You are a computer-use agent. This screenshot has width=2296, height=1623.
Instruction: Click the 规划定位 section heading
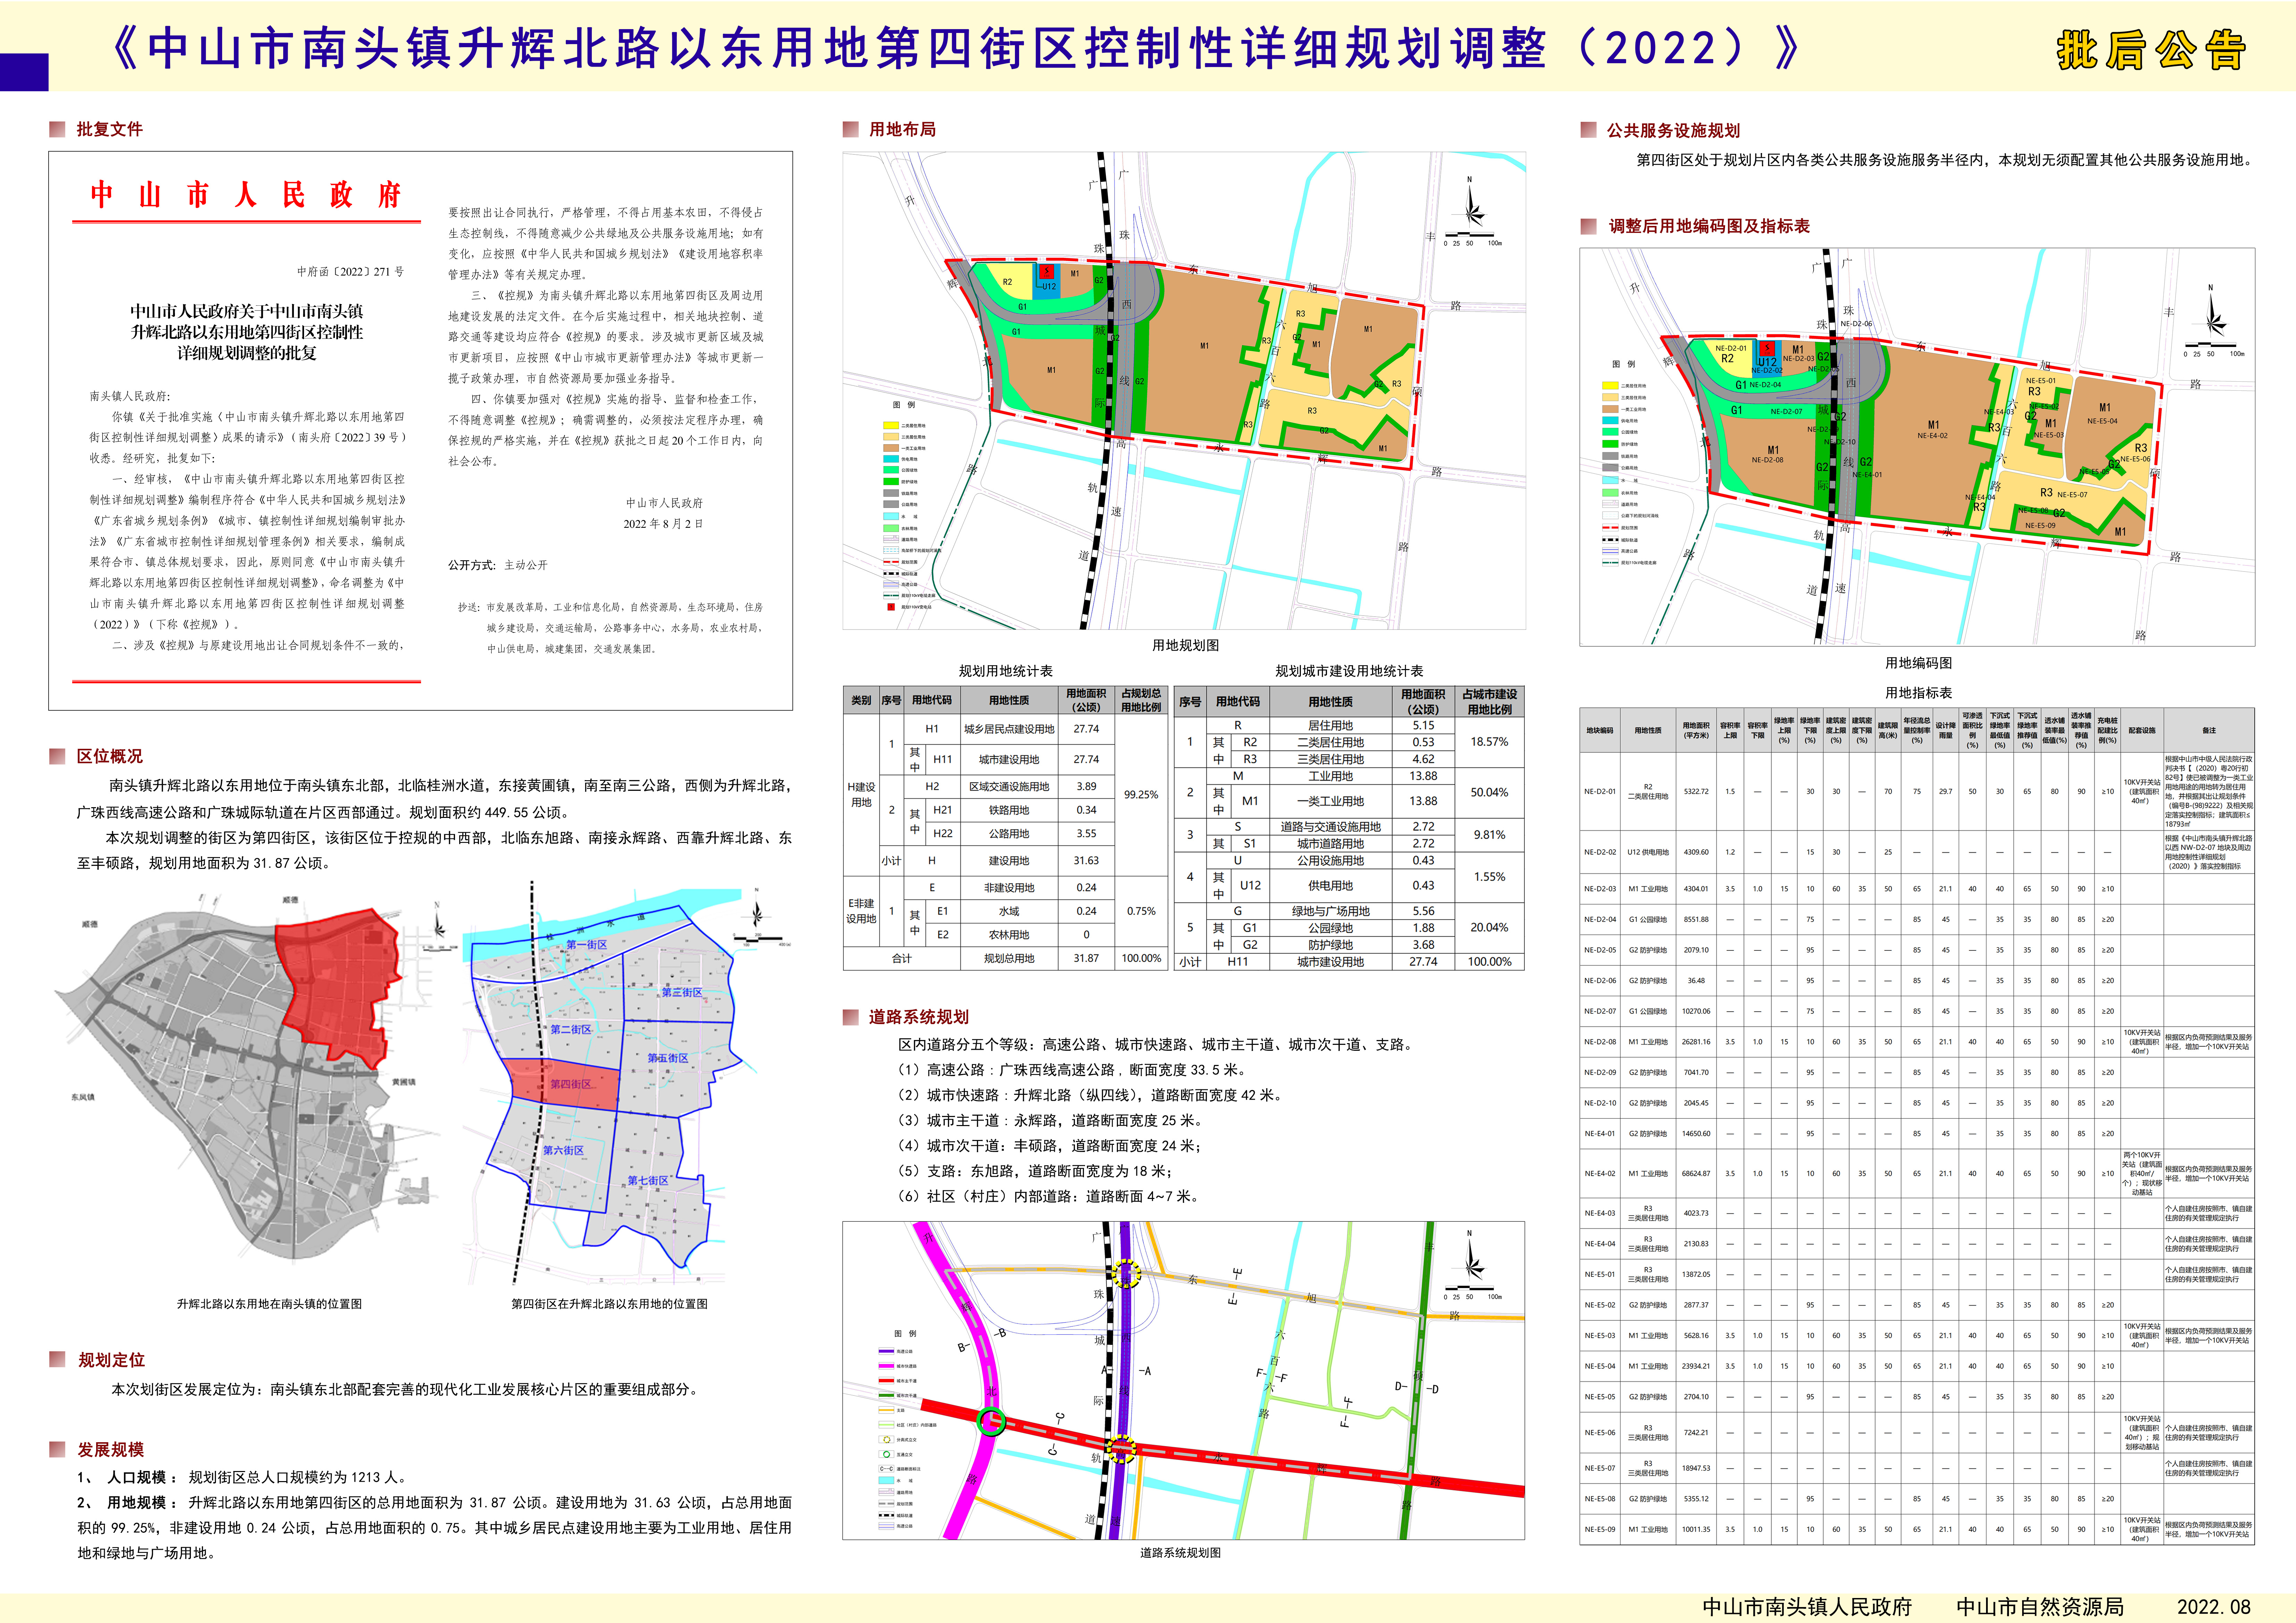(x=112, y=1360)
